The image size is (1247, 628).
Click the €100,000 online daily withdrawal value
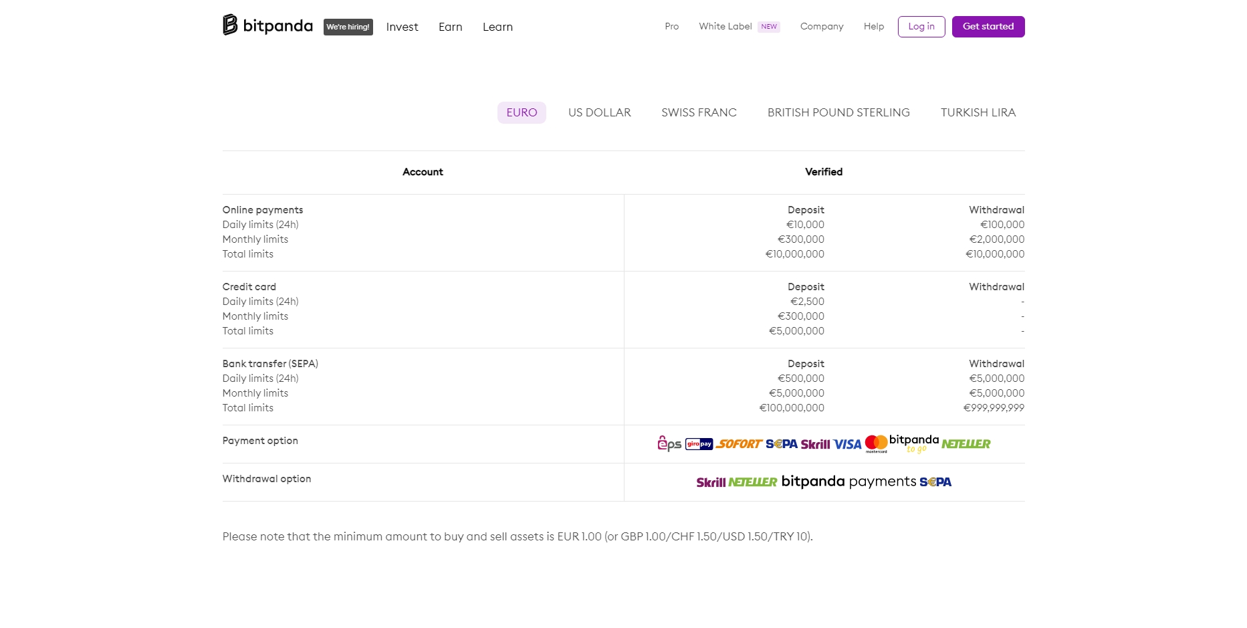click(x=1002, y=225)
